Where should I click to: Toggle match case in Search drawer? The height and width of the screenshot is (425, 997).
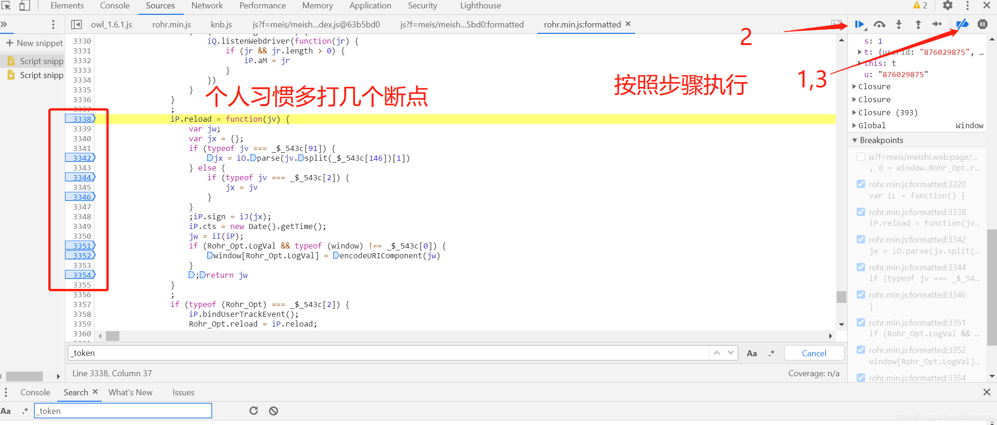click(x=6, y=411)
